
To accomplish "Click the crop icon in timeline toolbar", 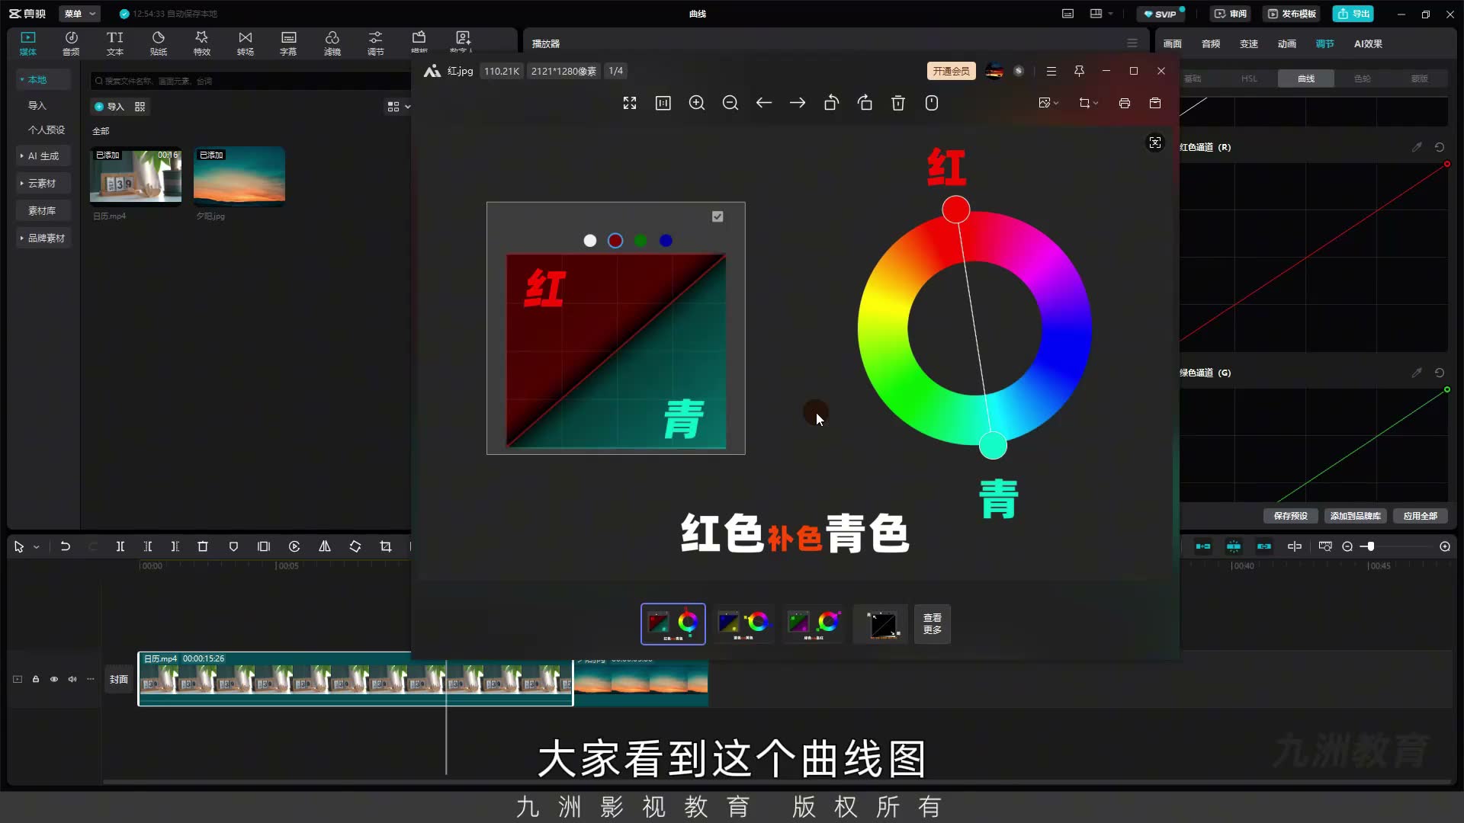I will click(386, 546).
